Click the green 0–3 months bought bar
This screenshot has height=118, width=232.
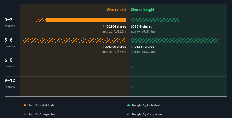click(x=155, y=20)
